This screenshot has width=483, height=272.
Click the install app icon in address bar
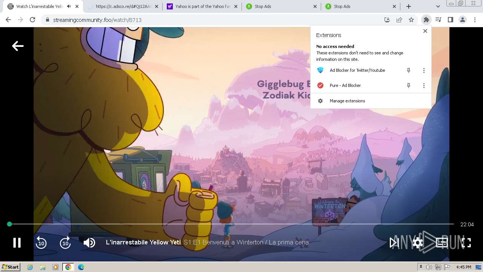point(387,20)
